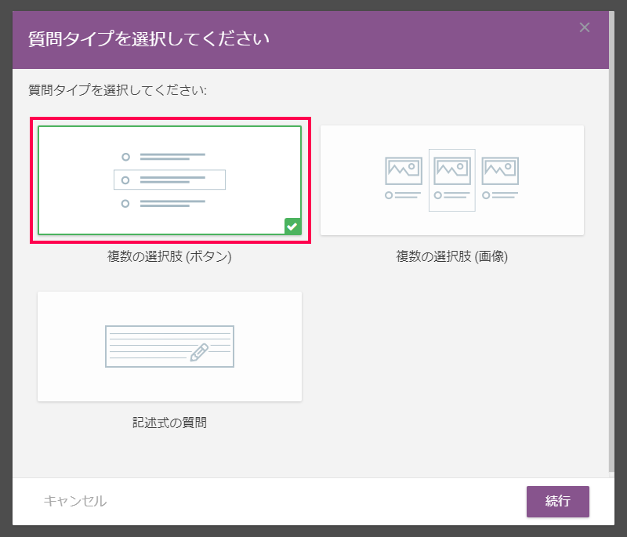Select the 複数の選択肢 (ボタン) card
Viewport: 627px width, 537px height.
click(169, 180)
